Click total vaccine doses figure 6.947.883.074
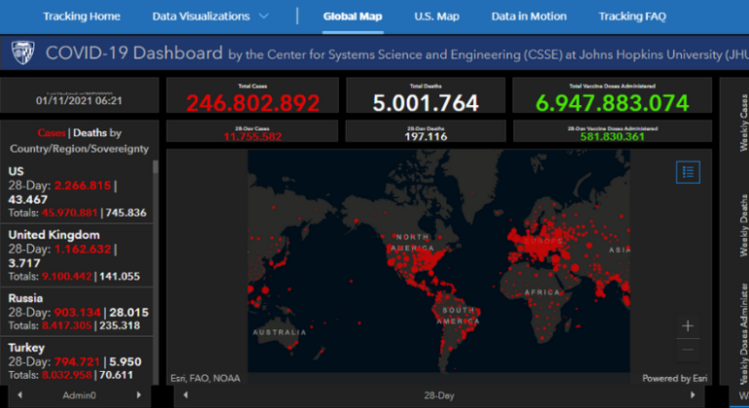The width and height of the screenshot is (749, 408). 612,103
